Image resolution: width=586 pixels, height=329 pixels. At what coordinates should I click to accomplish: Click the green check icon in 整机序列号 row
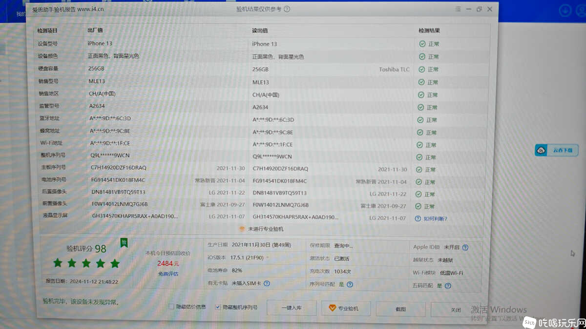(x=419, y=157)
